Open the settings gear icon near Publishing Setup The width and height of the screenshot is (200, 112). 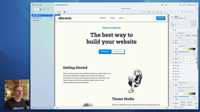[x=184, y=5]
